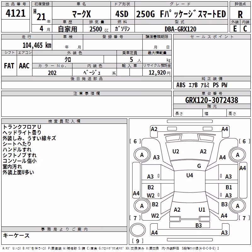Click the car name マークX
Viewport: 252px width, 252px height.
(82, 14)
